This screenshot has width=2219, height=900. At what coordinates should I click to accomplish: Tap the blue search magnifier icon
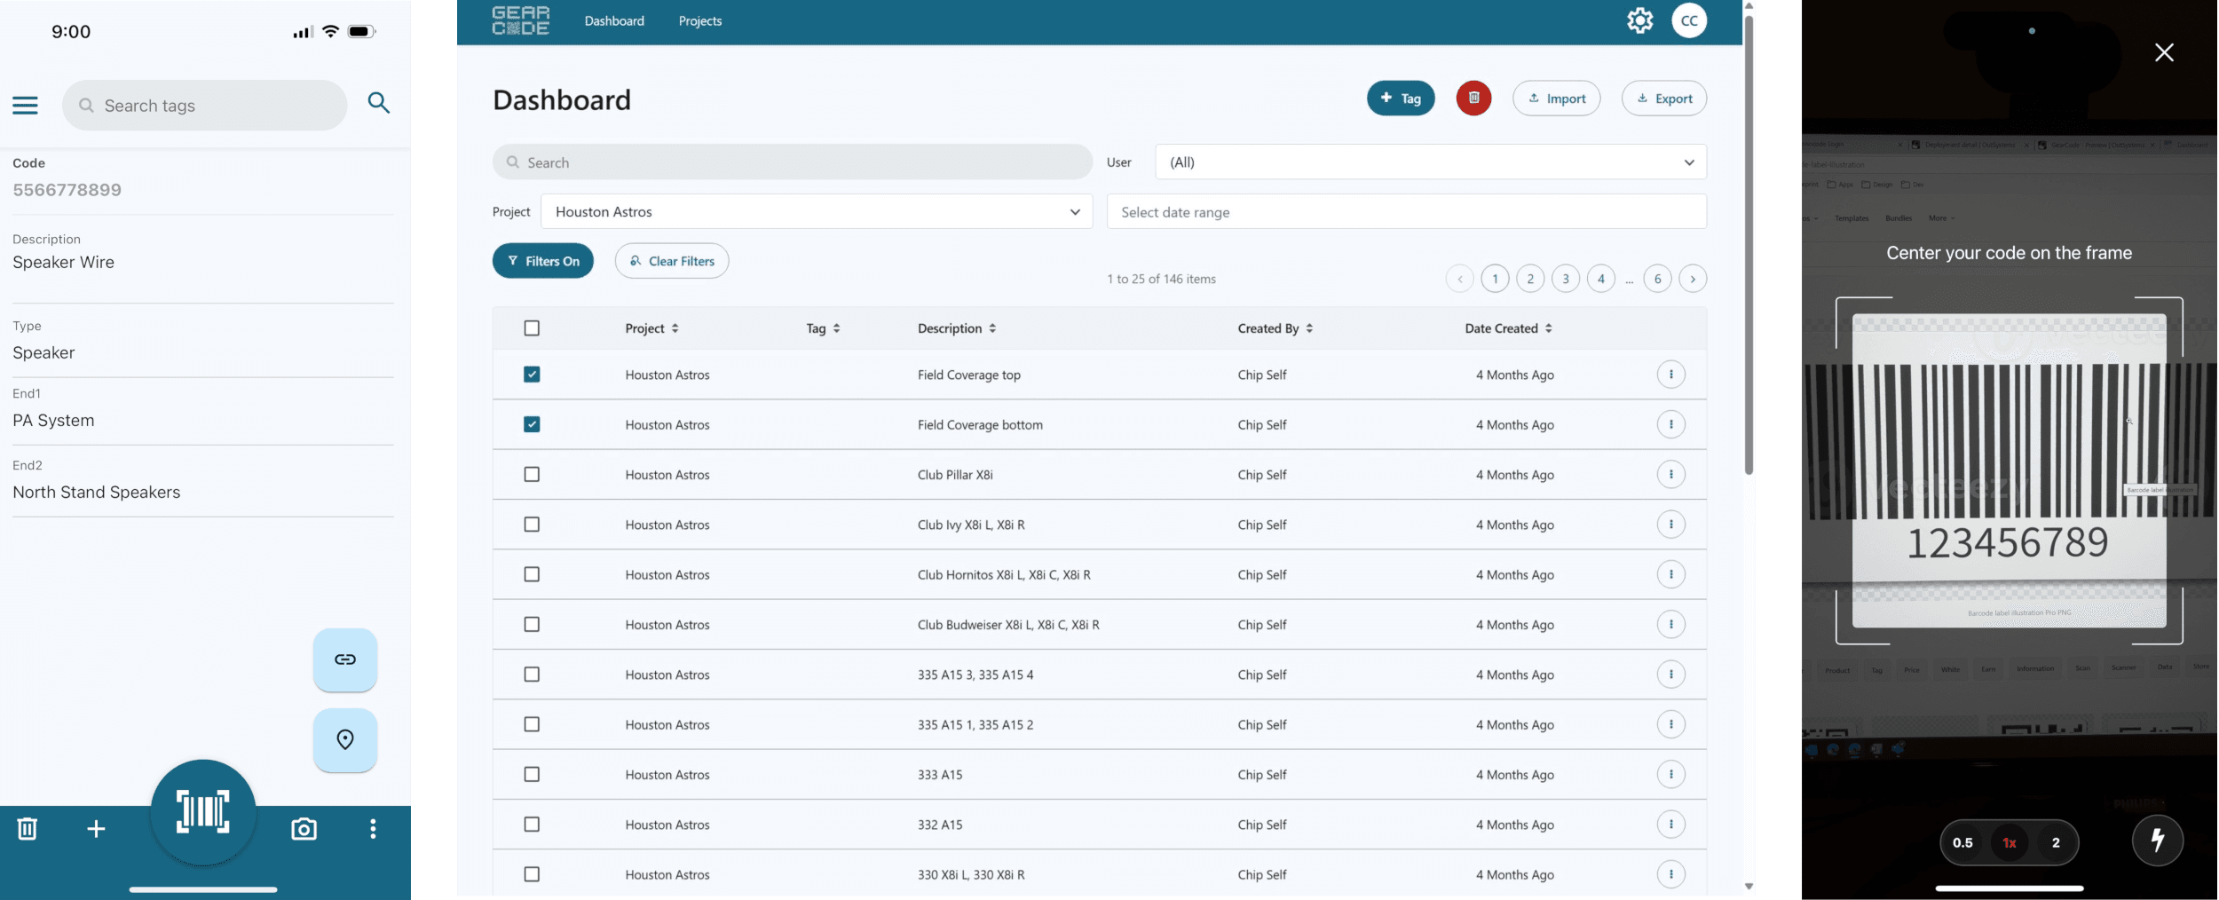click(x=379, y=103)
